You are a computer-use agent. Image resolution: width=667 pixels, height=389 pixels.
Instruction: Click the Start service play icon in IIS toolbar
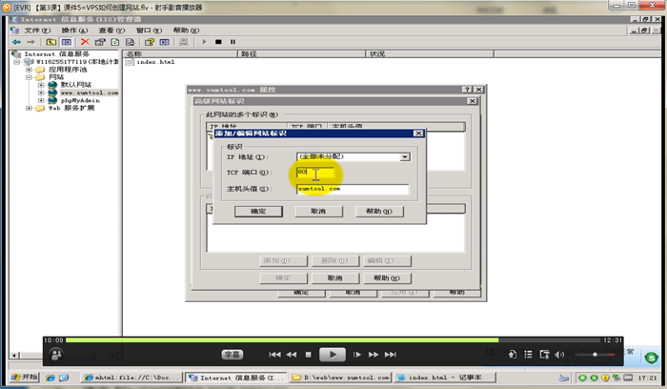[204, 42]
